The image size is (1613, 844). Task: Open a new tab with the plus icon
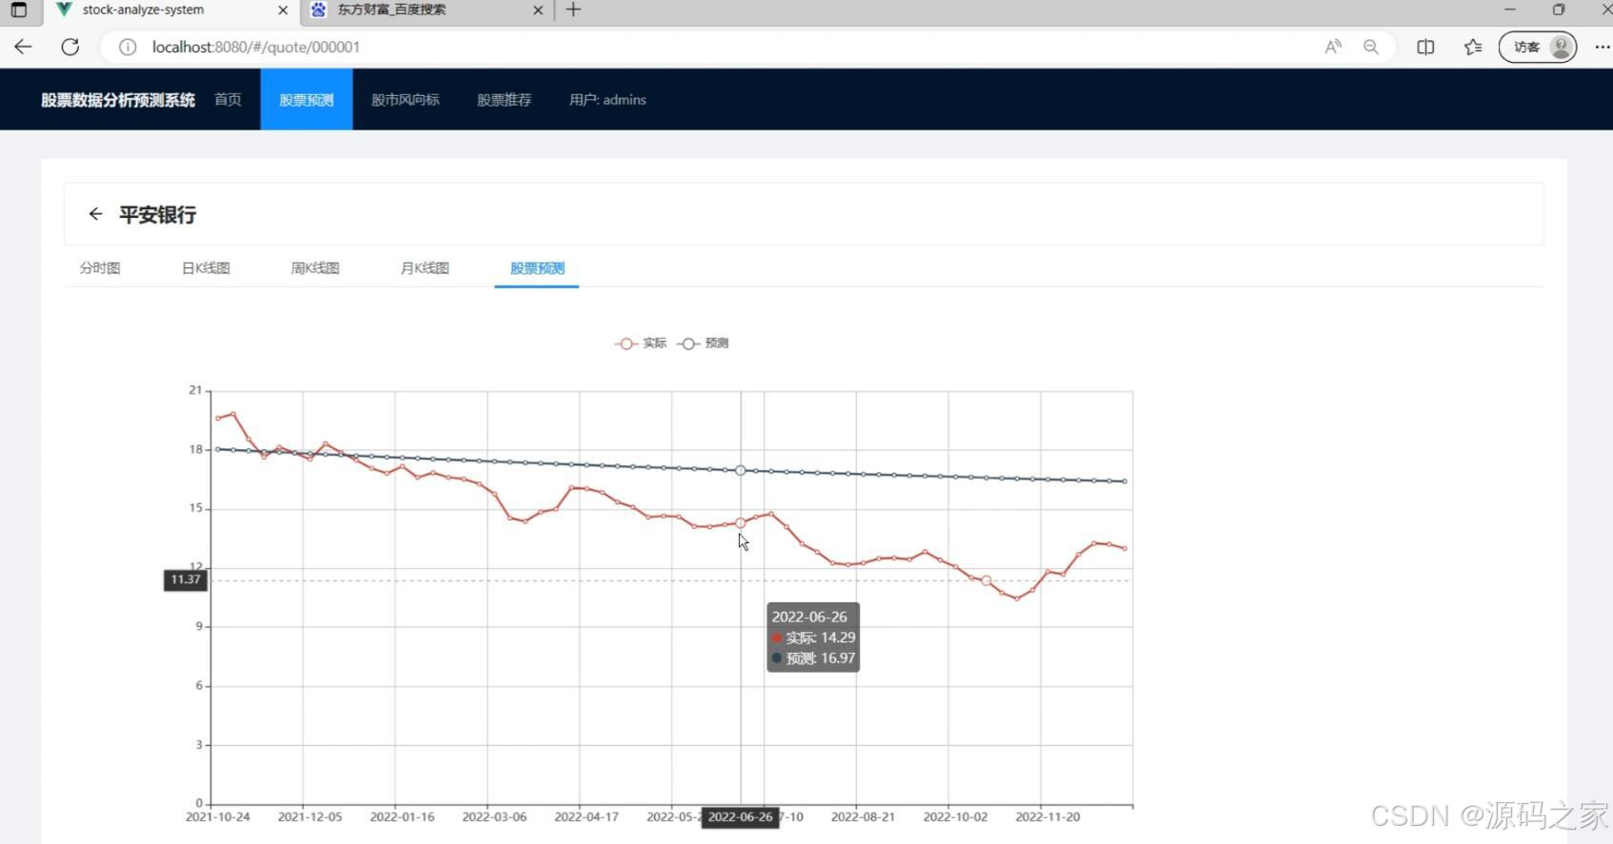coord(573,10)
